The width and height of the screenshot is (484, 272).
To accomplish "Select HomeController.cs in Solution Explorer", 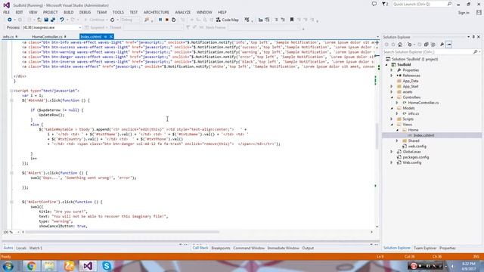I will [423, 103].
